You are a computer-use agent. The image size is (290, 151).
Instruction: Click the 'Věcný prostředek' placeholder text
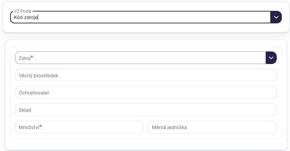(x=38, y=75)
